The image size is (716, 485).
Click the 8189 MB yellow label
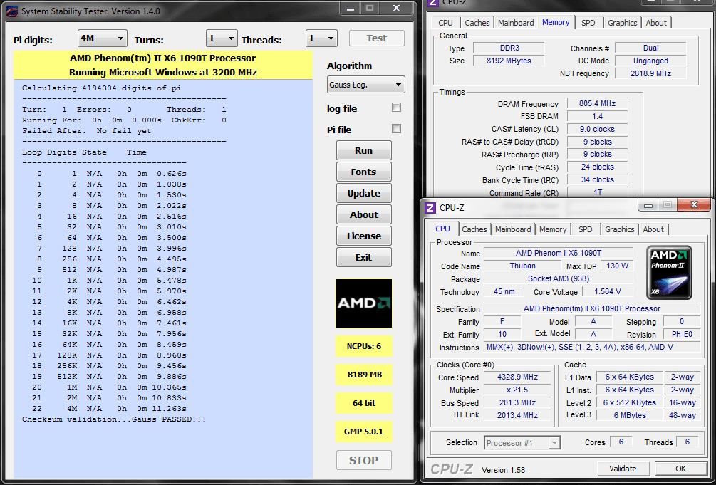364,375
